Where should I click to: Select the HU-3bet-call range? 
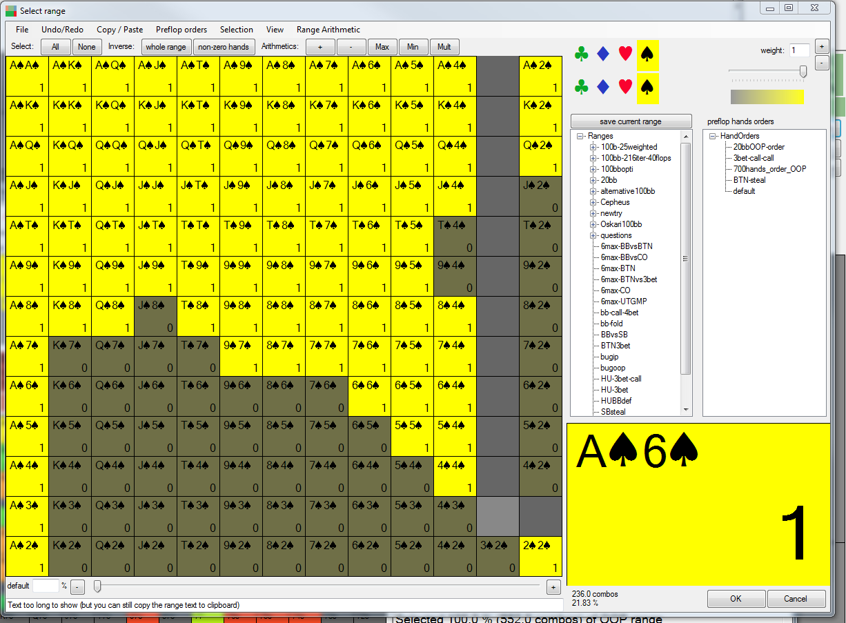click(x=621, y=379)
